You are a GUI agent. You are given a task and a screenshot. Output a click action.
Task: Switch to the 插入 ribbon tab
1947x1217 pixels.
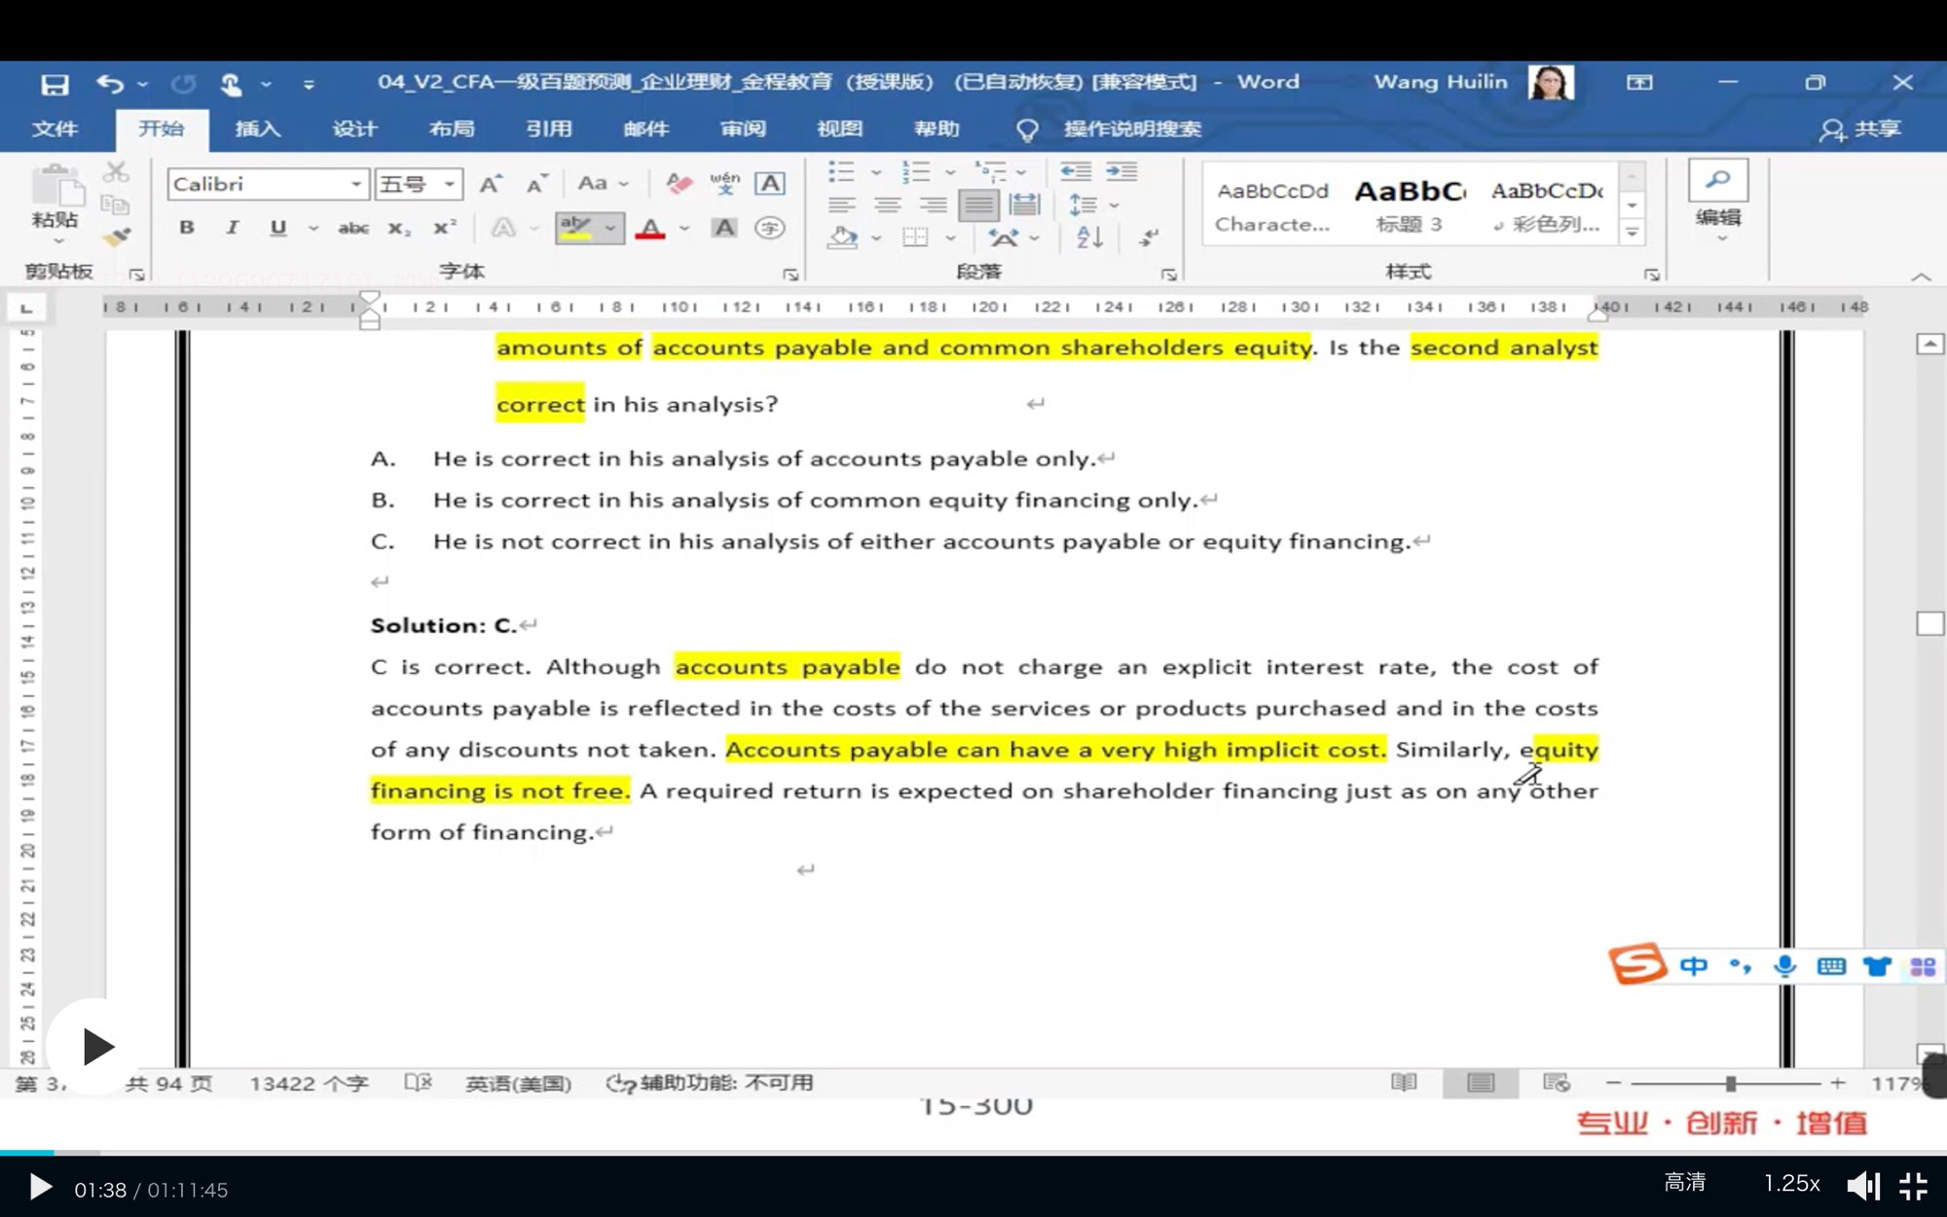[x=257, y=129]
